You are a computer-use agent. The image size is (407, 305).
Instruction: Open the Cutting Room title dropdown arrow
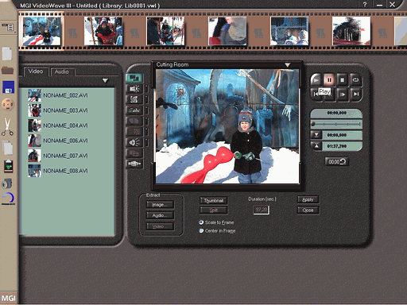point(288,65)
